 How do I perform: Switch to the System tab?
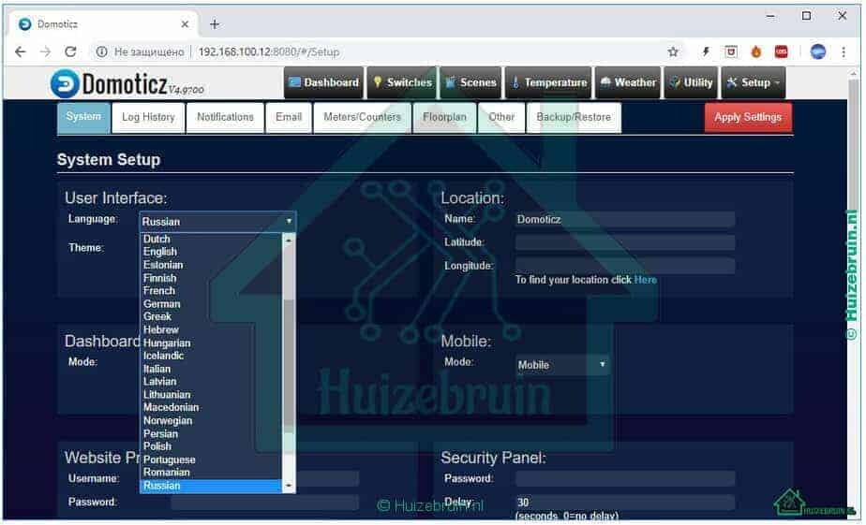pyautogui.click(x=83, y=117)
